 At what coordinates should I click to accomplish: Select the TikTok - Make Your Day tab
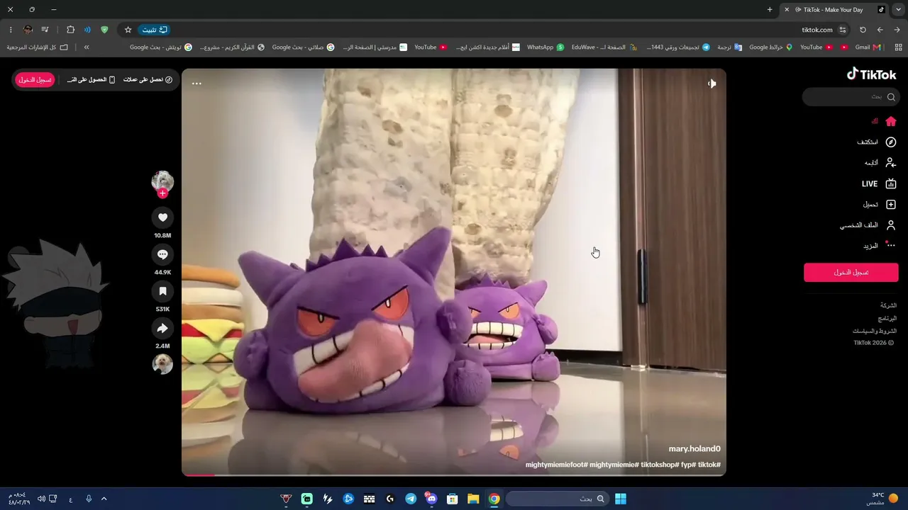pyautogui.click(x=834, y=10)
